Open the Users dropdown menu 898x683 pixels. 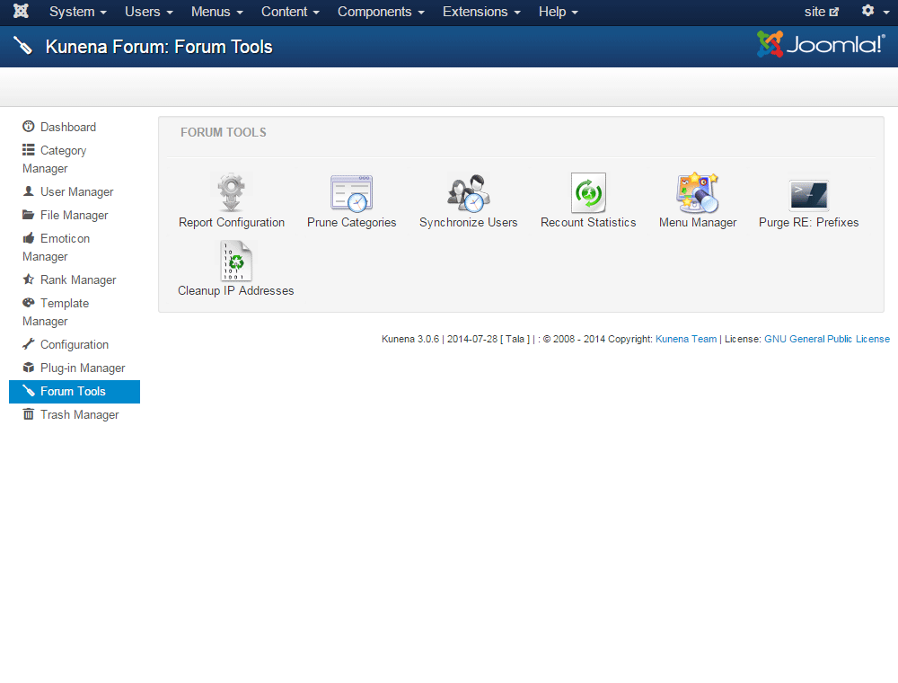coord(149,12)
